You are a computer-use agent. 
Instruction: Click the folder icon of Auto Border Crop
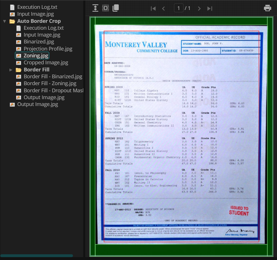click(x=12, y=21)
